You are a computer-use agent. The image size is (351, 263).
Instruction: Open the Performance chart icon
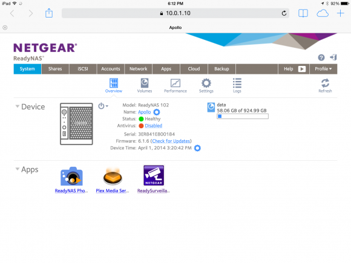point(175,83)
